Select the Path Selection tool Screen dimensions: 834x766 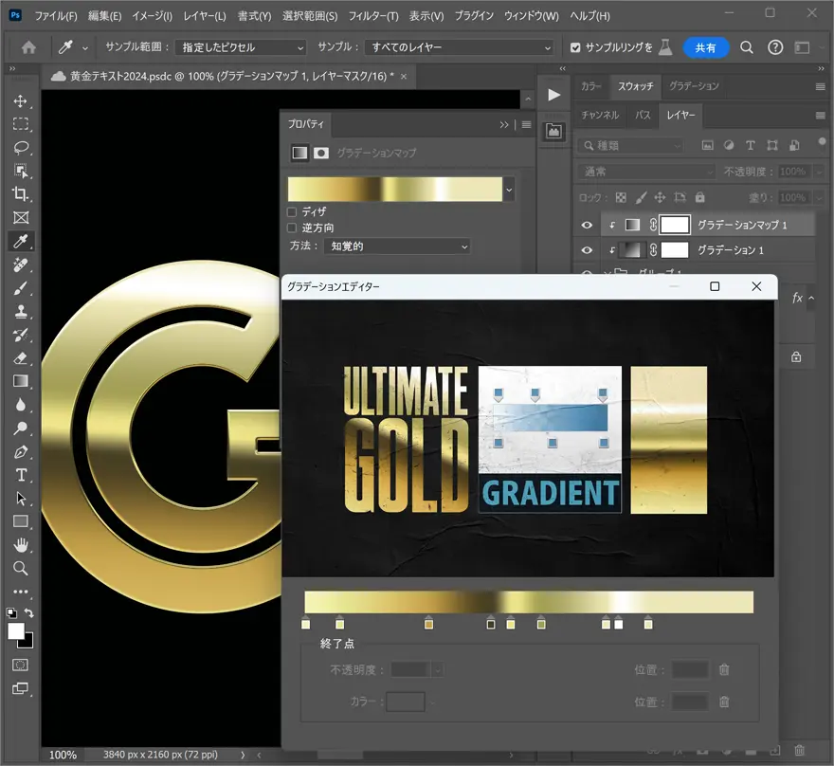[21, 499]
